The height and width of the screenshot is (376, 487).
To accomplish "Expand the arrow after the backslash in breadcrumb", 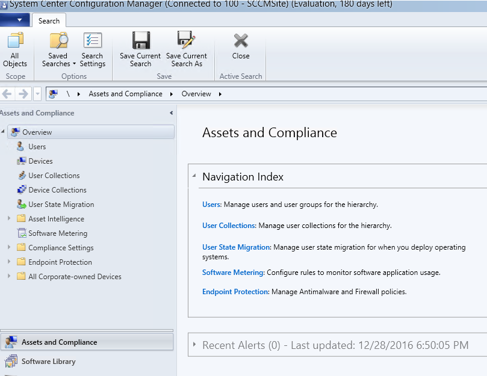I will (x=79, y=94).
